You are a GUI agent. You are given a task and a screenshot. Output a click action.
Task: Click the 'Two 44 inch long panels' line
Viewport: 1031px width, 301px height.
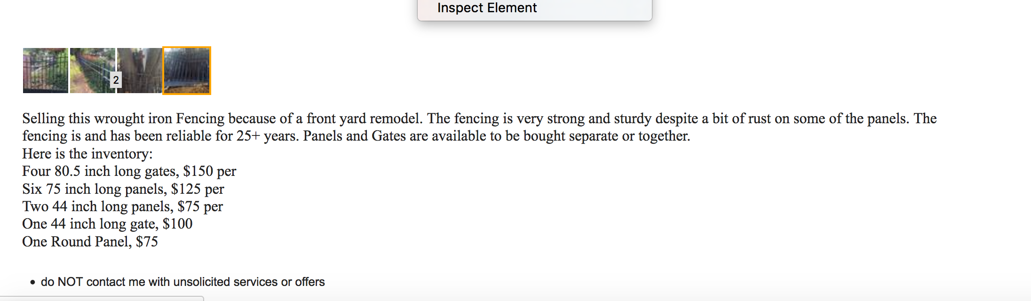97,206
